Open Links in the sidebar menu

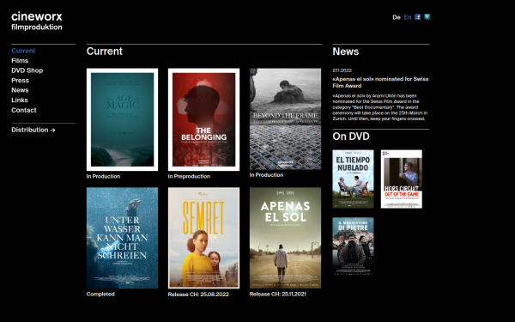[x=20, y=100]
